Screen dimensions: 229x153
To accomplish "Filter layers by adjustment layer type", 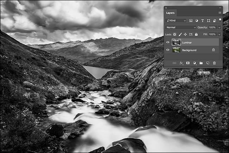I will coord(197,21).
